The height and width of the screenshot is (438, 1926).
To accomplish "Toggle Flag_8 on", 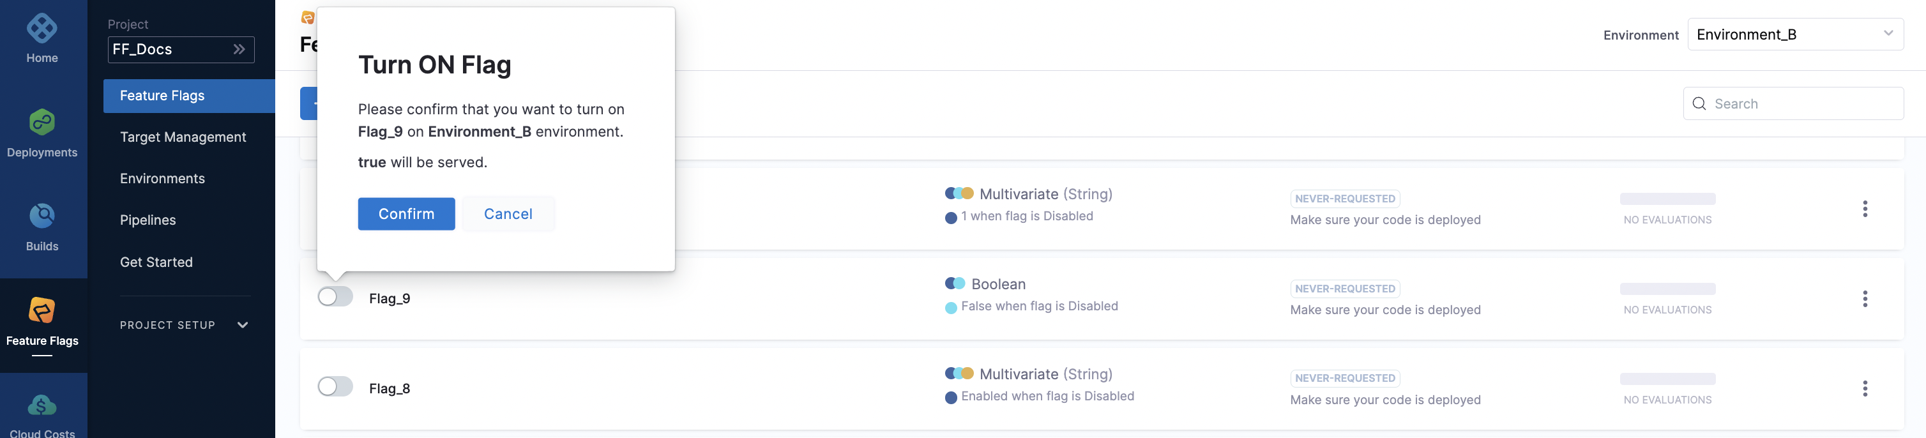I will coord(335,386).
